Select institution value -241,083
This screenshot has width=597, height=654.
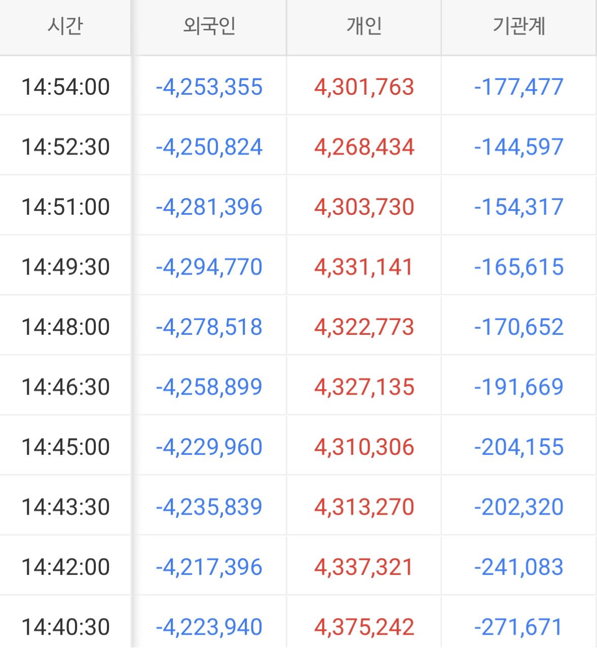(519, 567)
